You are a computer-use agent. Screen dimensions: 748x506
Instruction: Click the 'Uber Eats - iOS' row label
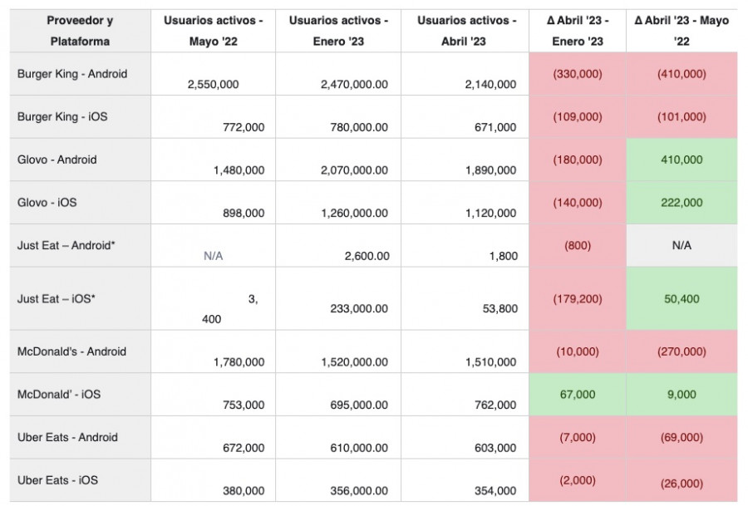pyautogui.click(x=57, y=480)
